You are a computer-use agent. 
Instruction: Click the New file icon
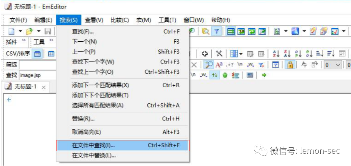point(12,31)
